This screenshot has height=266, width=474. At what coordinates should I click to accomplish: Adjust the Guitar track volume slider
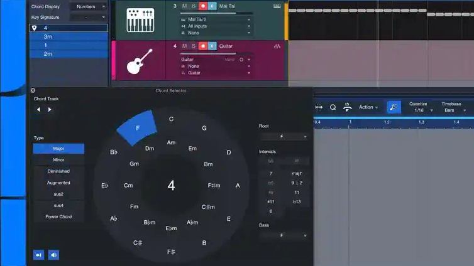tap(216, 54)
